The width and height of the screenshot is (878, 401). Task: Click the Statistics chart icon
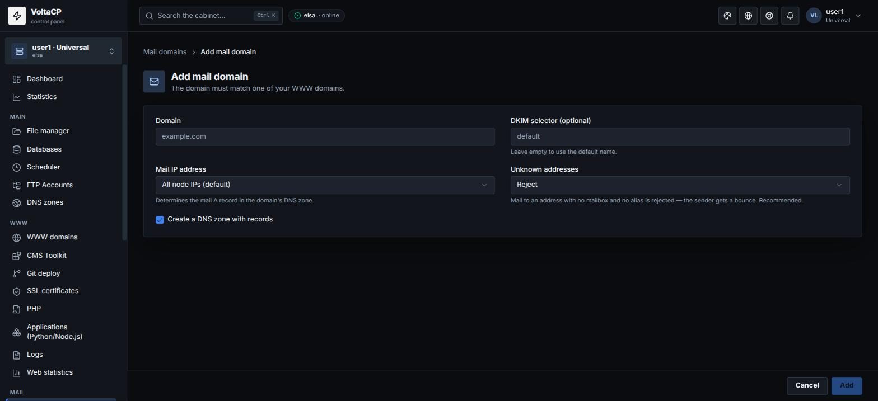[17, 97]
